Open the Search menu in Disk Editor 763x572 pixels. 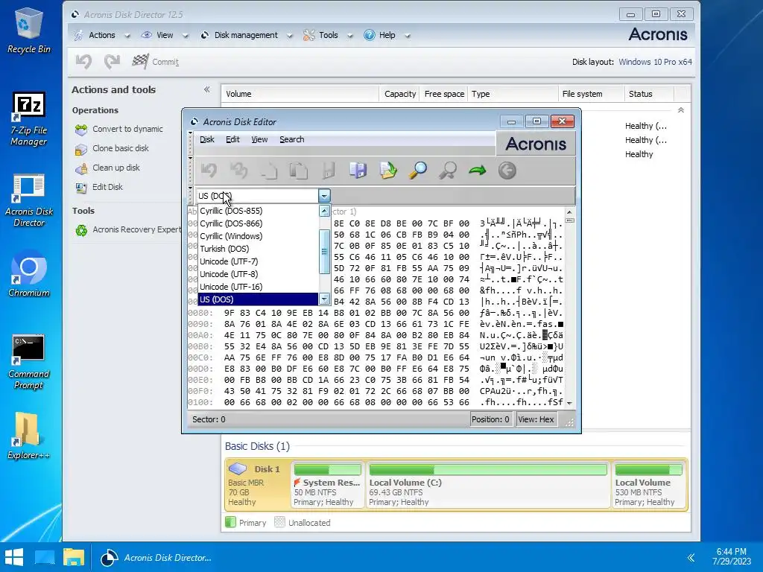291,139
